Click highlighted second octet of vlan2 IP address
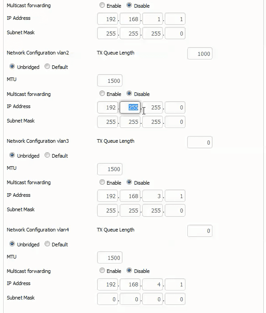Image resolution: width=266 pixels, height=313 pixels. (130, 107)
